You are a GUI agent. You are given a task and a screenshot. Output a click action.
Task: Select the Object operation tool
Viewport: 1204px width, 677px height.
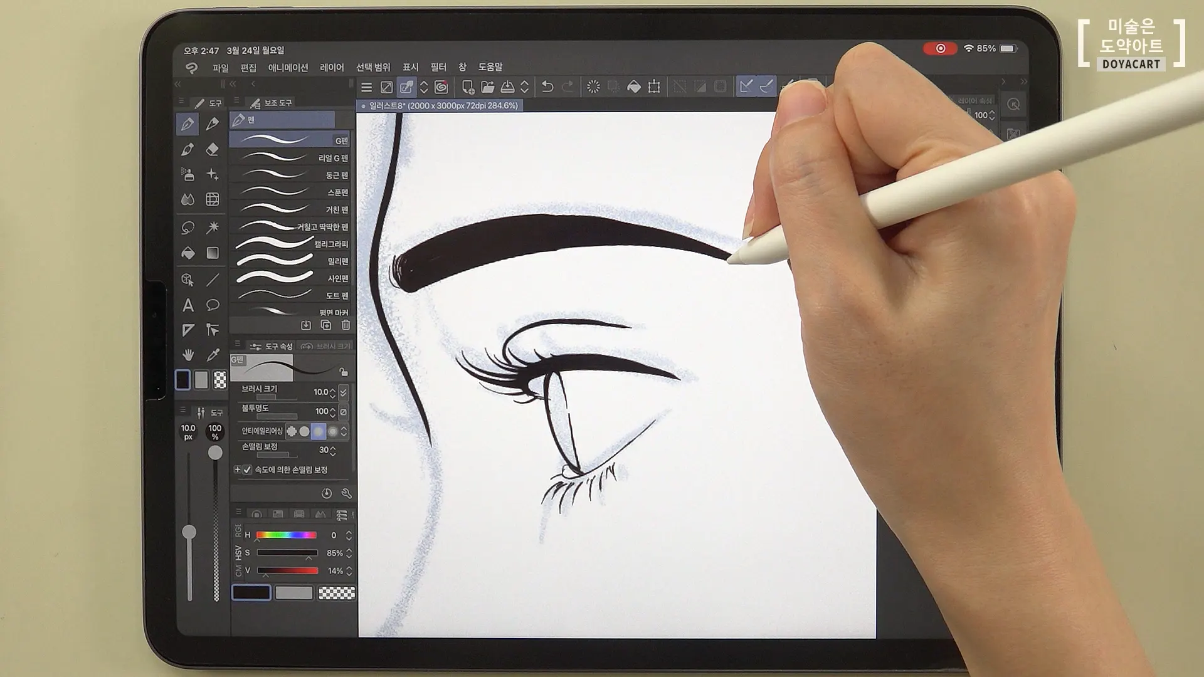click(187, 280)
